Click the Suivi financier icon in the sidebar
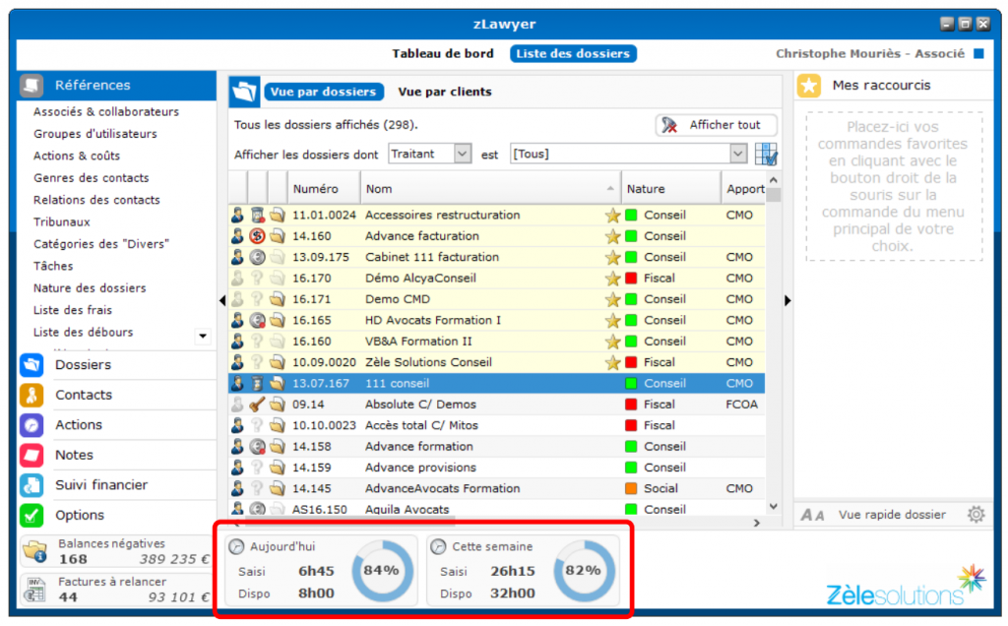Viewport: 1008px width, 626px height. coord(31,485)
